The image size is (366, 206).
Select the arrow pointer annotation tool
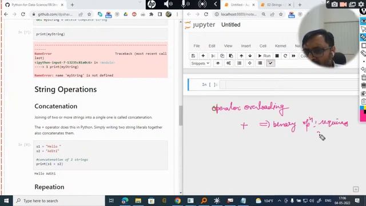click(x=363, y=29)
